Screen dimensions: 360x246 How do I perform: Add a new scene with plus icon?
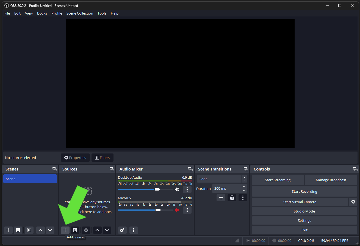pyautogui.click(x=8, y=230)
